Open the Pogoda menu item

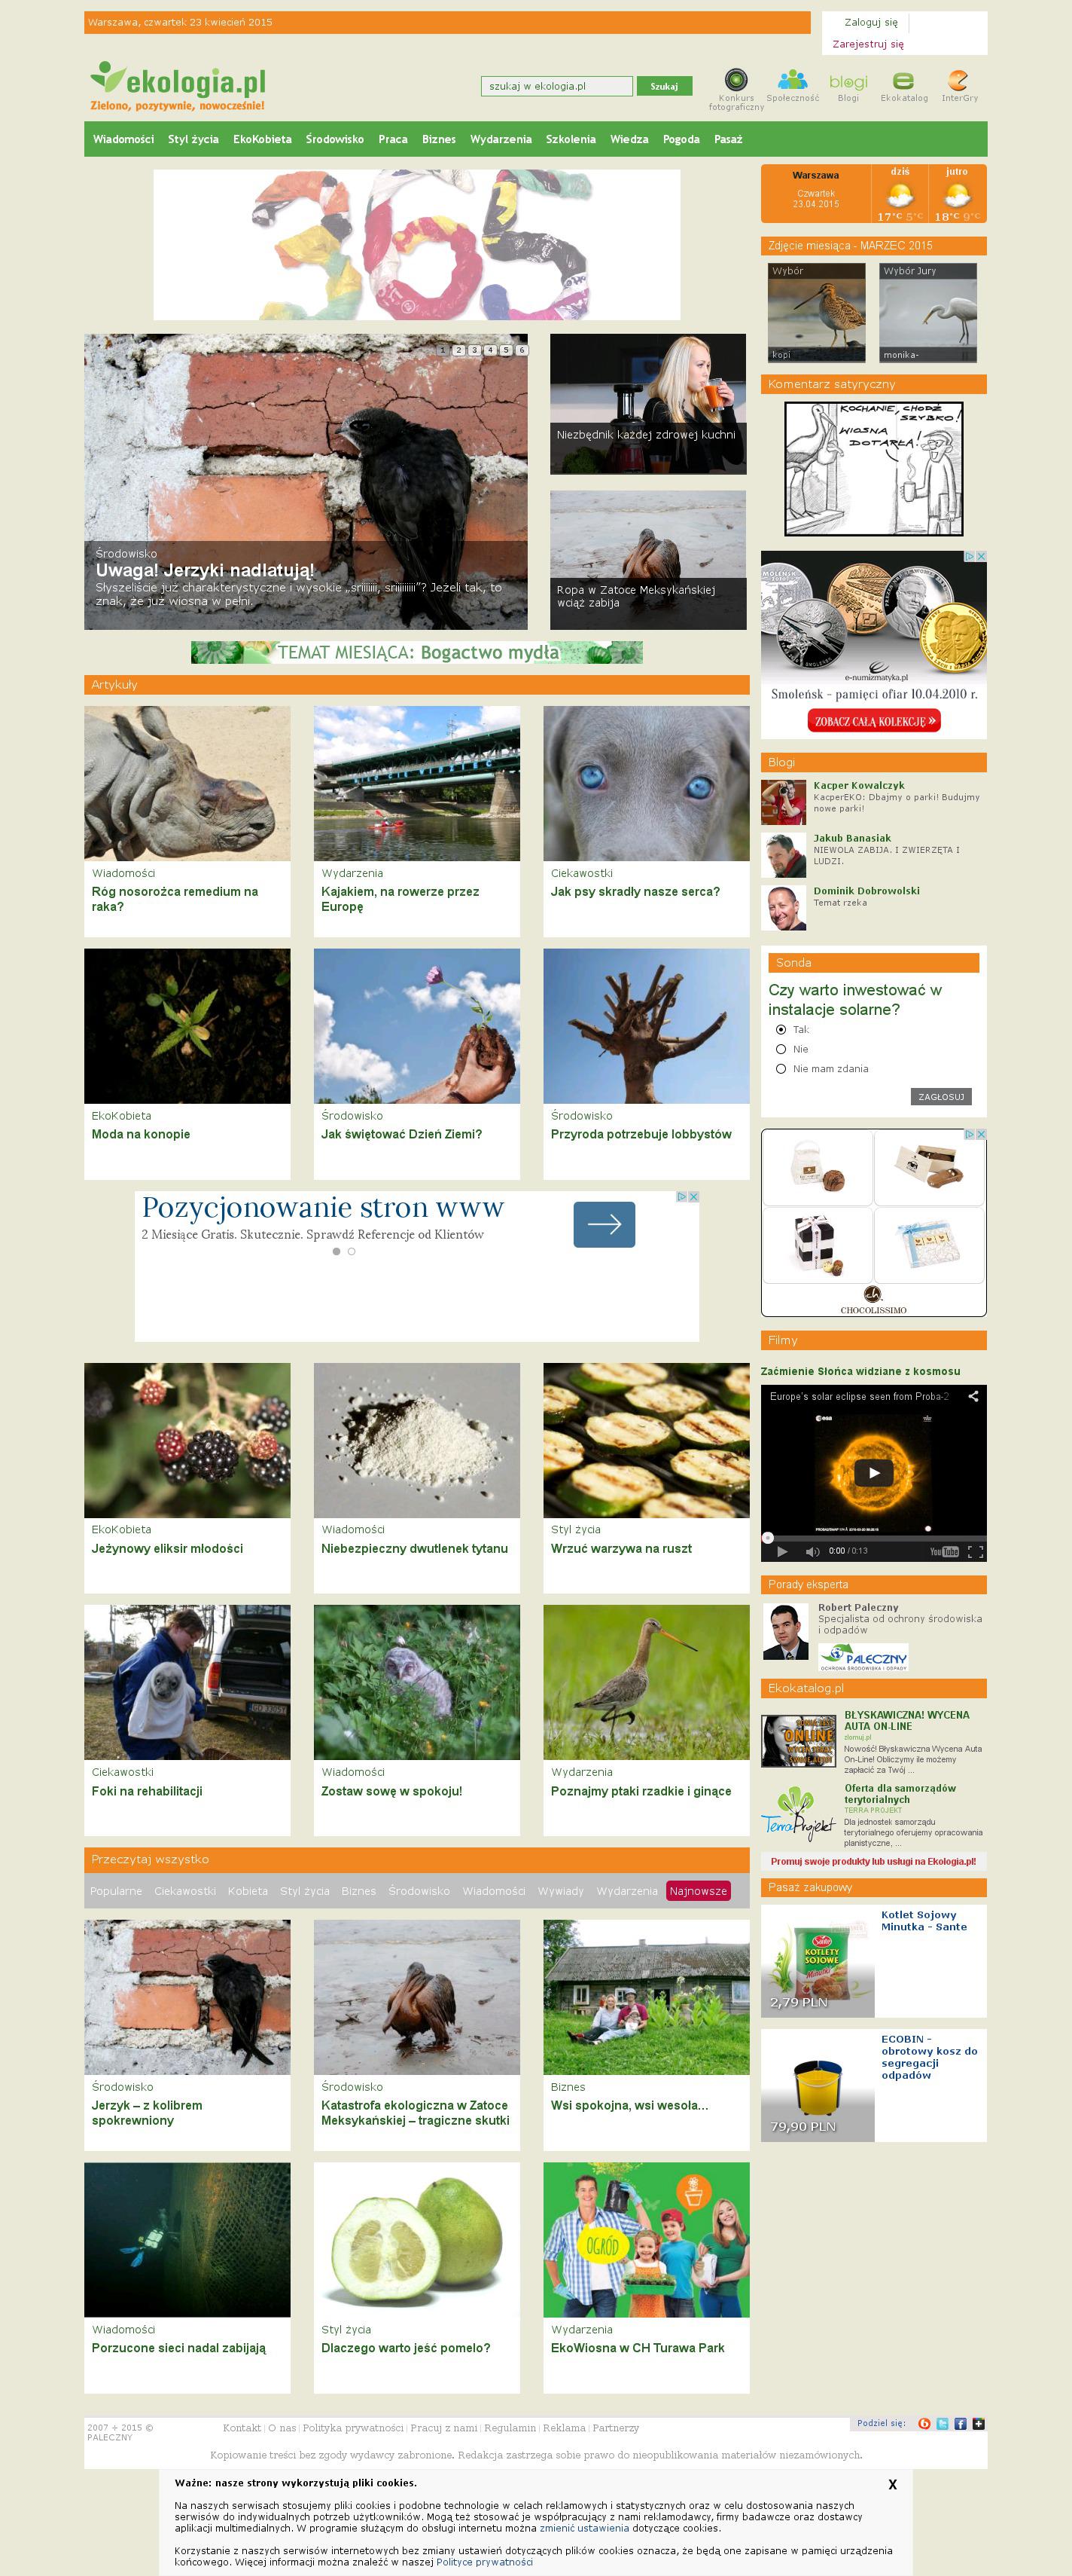pyautogui.click(x=681, y=139)
